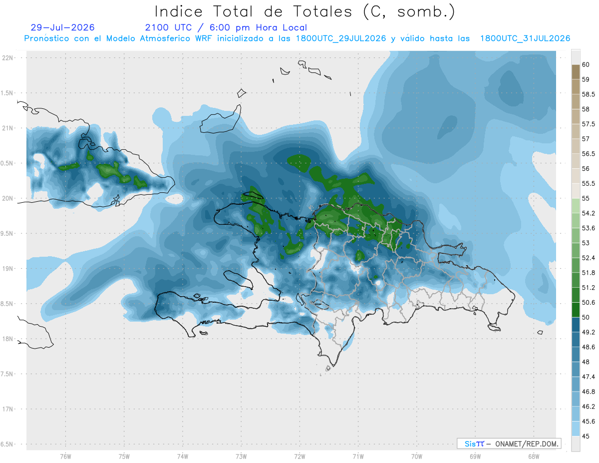
Task: Click the '54.2' color bar value
Action: pos(588,214)
